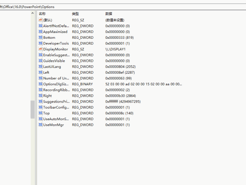Click the data 0x0000008c (140)

tap(119, 113)
